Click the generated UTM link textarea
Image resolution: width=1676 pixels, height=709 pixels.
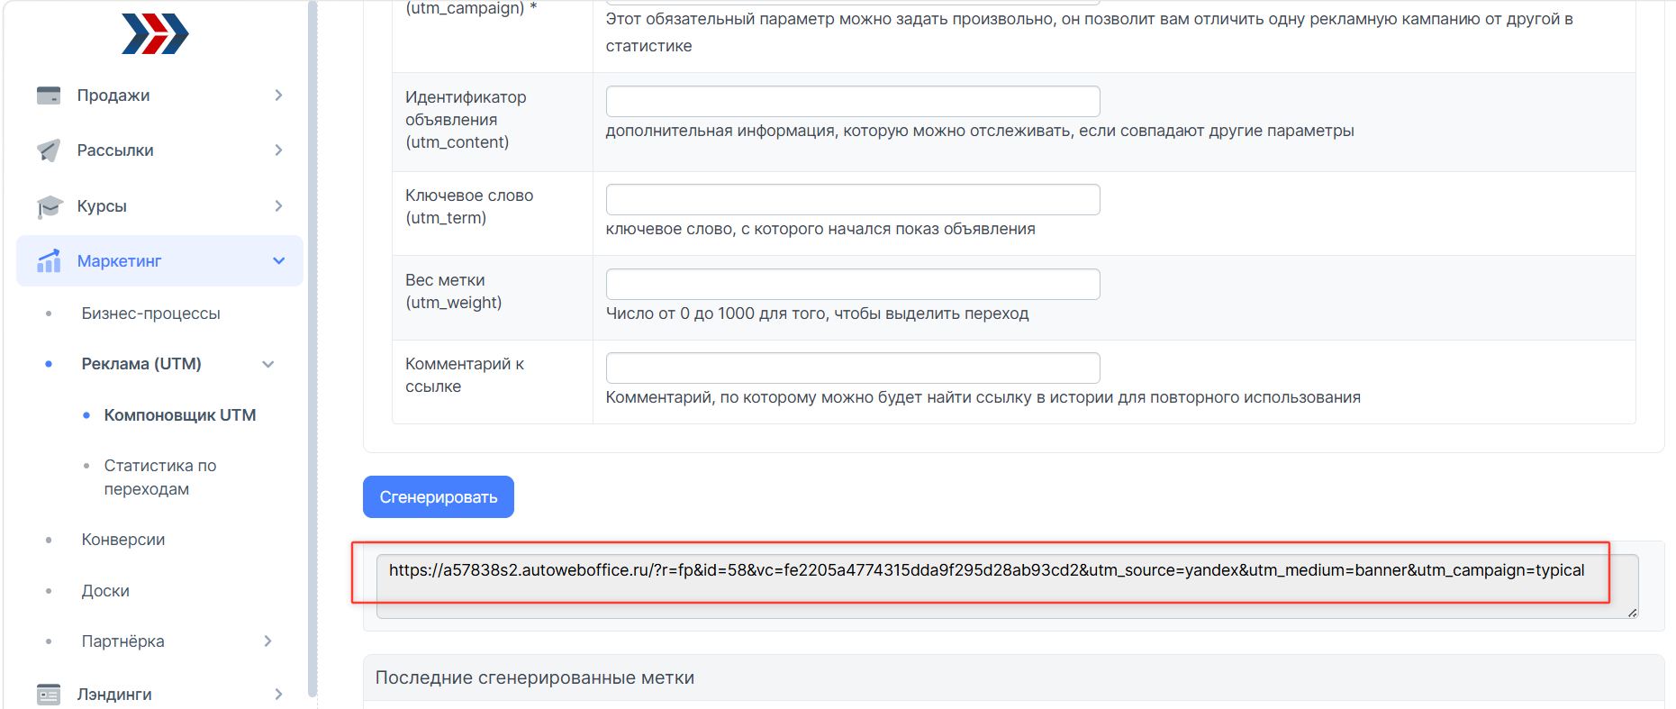click(1007, 586)
